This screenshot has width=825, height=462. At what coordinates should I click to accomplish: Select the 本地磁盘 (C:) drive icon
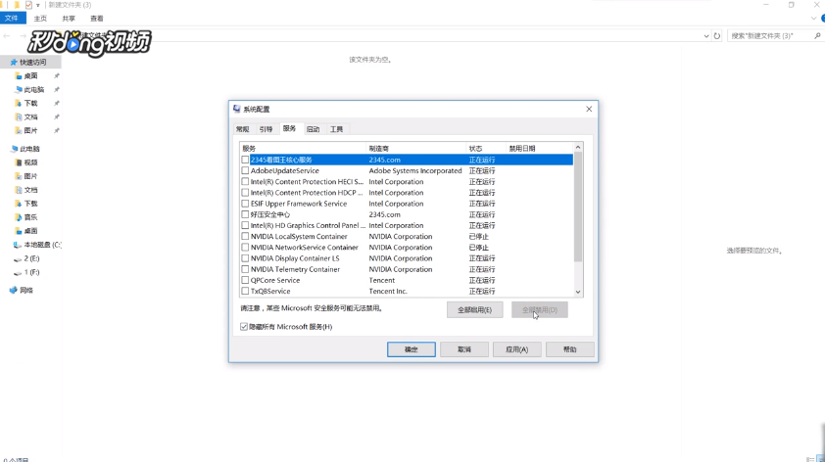point(18,245)
